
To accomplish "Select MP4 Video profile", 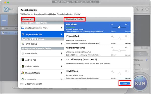I will coord(97,27).
